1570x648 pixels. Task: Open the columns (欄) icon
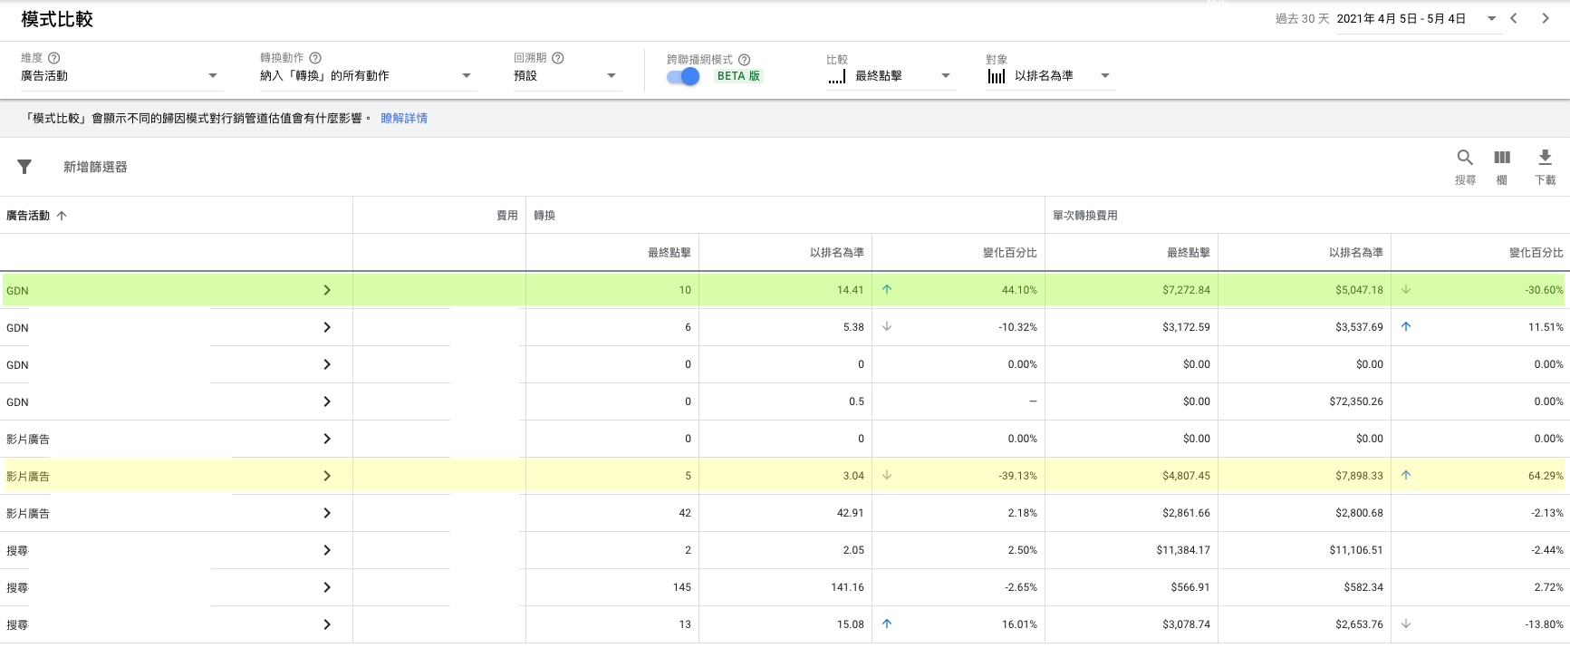pyautogui.click(x=1502, y=158)
